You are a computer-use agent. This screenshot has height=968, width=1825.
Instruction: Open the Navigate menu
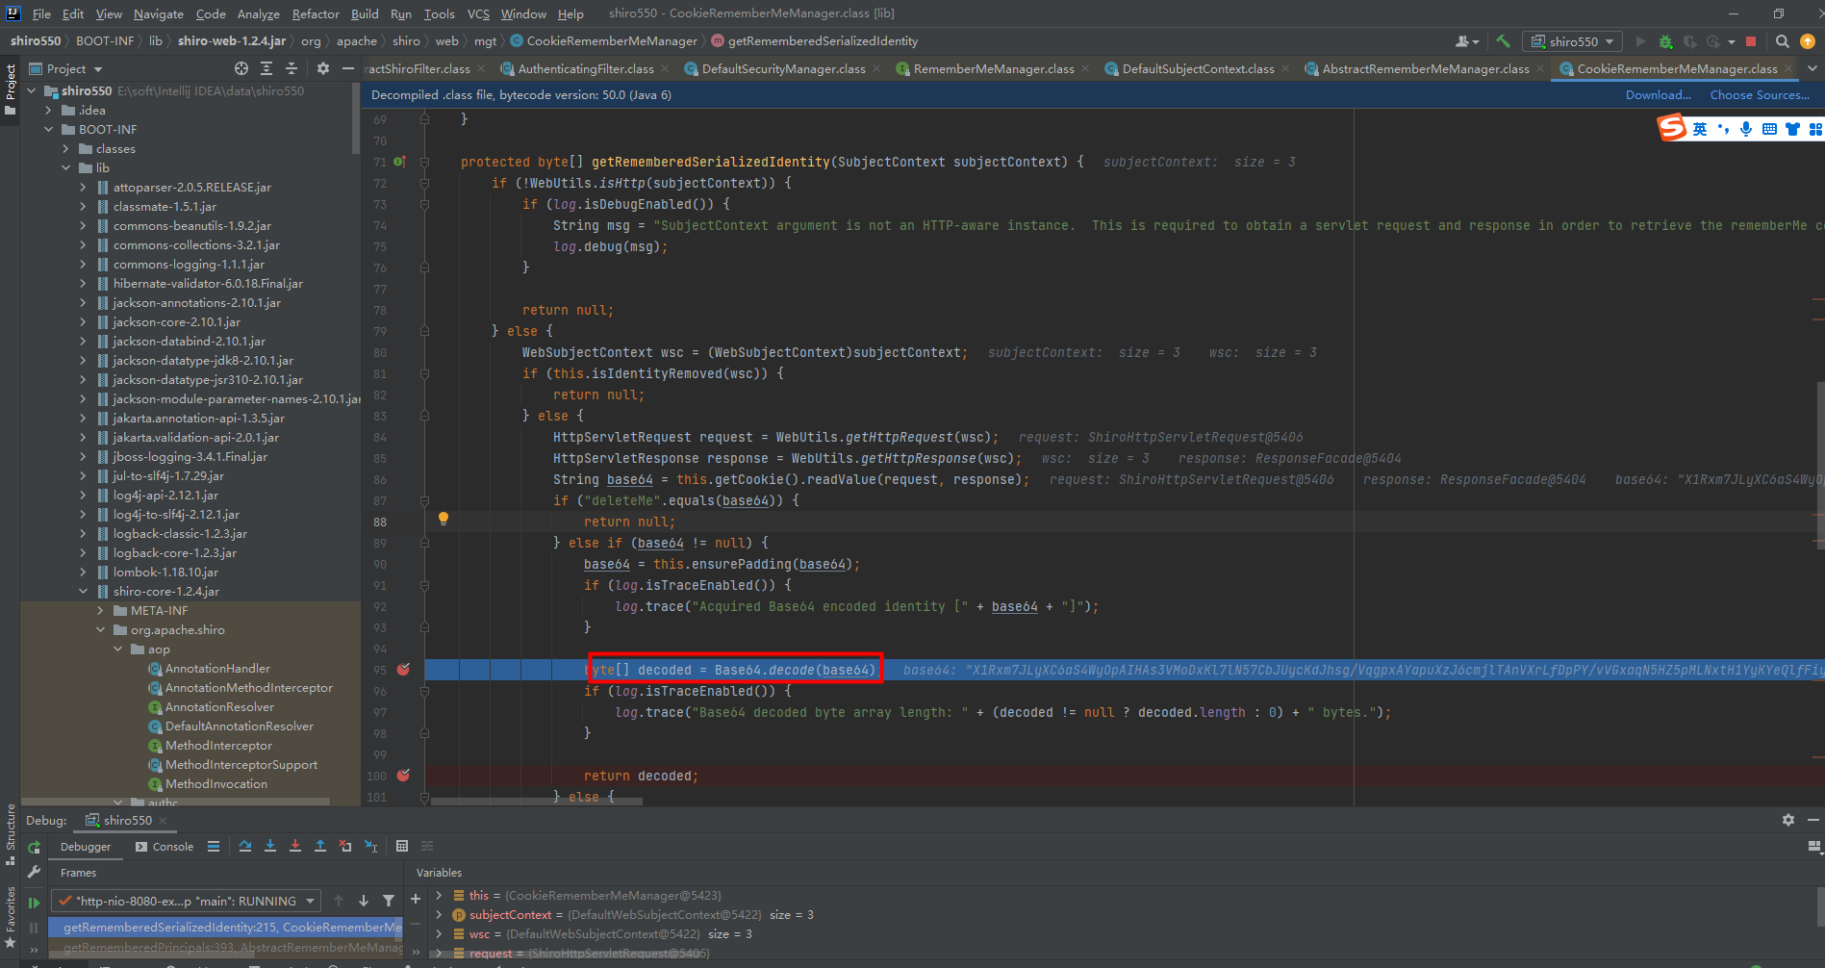point(158,13)
